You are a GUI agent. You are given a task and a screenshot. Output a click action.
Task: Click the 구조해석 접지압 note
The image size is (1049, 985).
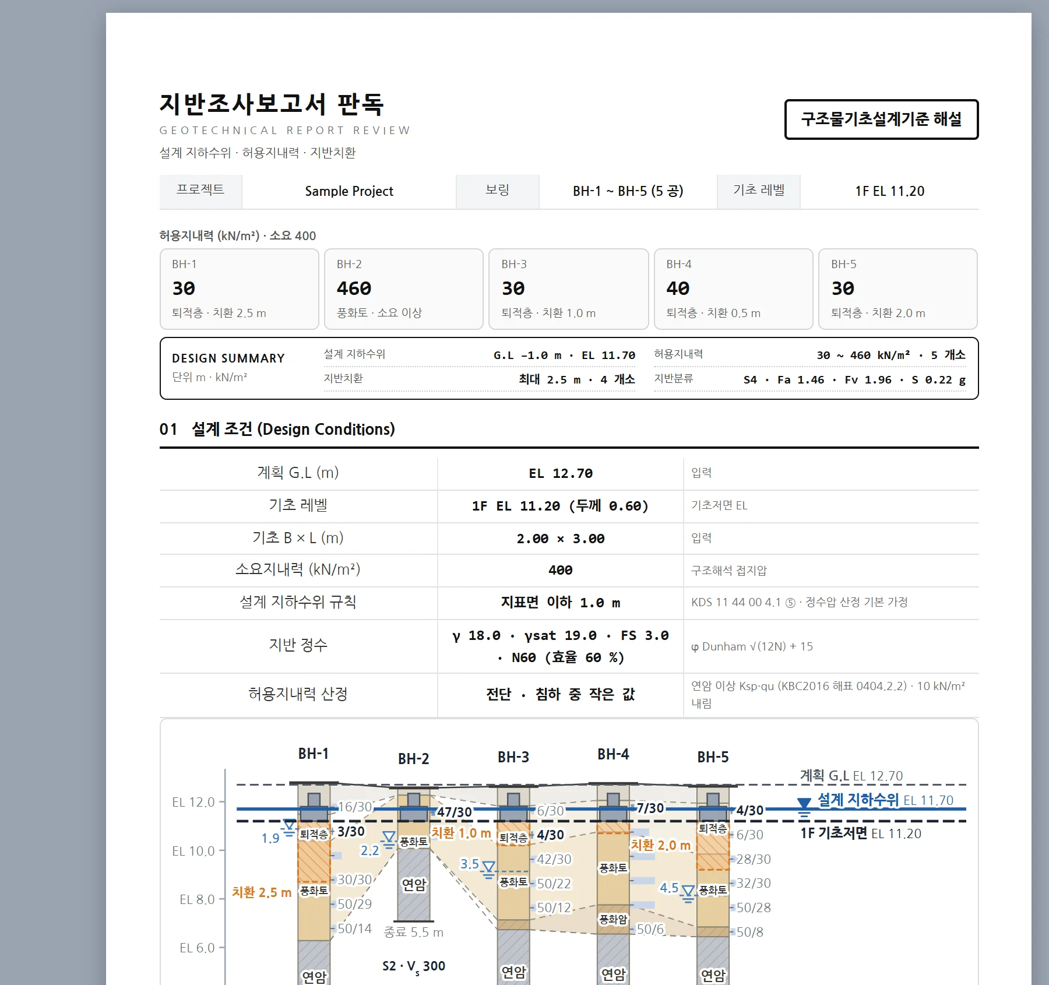tap(729, 571)
